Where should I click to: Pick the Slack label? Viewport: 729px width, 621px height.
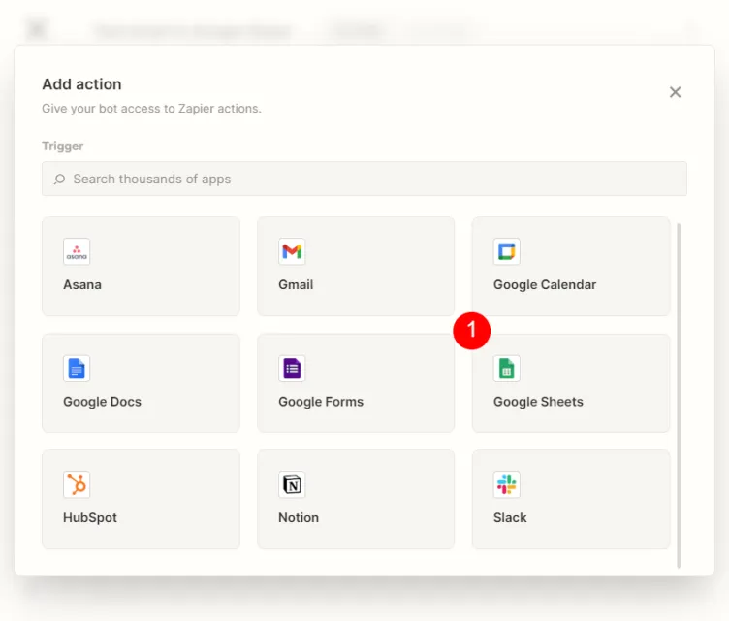coord(510,517)
